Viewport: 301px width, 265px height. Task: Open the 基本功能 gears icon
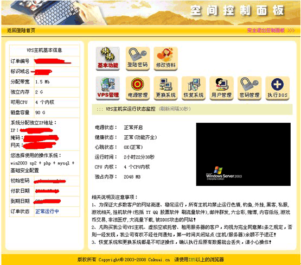pos(108,59)
